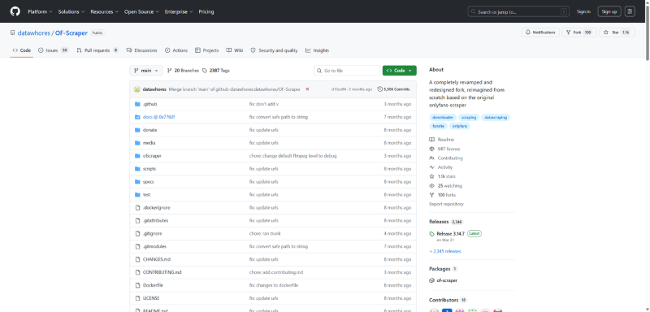Image resolution: width=650 pixels, height=312 pixels.
Task: Click the Sign up button
Action: click(609, 11)
